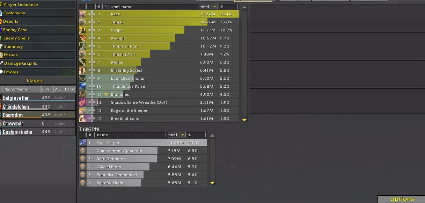425x203 pixels.
Task: Click the Swipe spell icon
Action: pyautogui.click(x=82, y=30)
